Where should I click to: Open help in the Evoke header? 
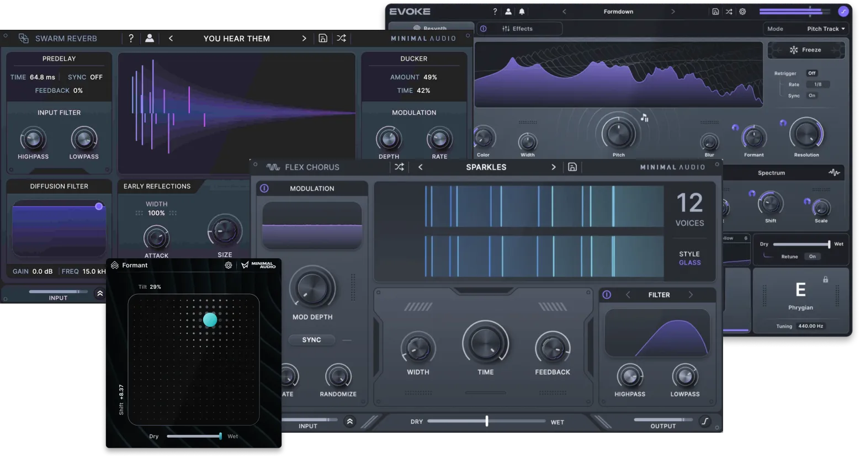click(495, 11)
